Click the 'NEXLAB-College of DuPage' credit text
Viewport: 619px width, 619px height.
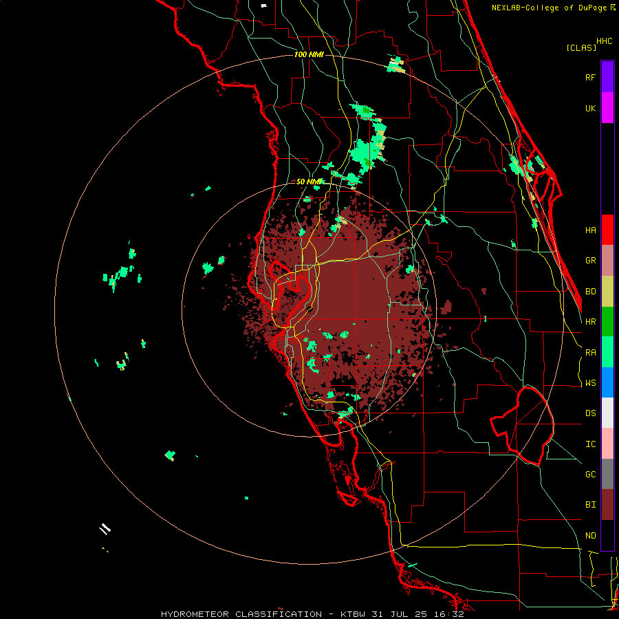point(550,8)
